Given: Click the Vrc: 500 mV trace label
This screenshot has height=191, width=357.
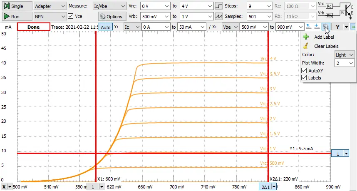Looking at the screenshot, I should click(272, 163).
